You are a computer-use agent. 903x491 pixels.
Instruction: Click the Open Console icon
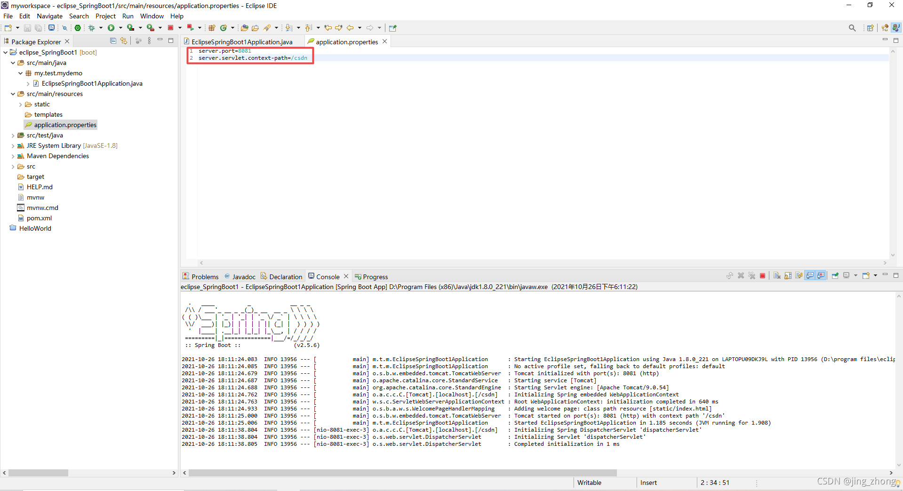pos(866,276)
